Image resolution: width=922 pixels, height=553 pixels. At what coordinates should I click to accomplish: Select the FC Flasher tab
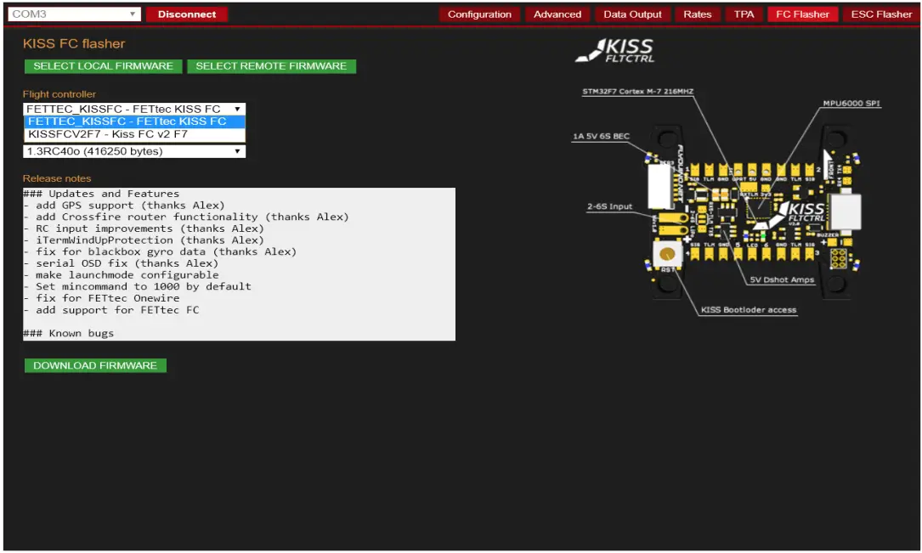(x=802, y=14)
